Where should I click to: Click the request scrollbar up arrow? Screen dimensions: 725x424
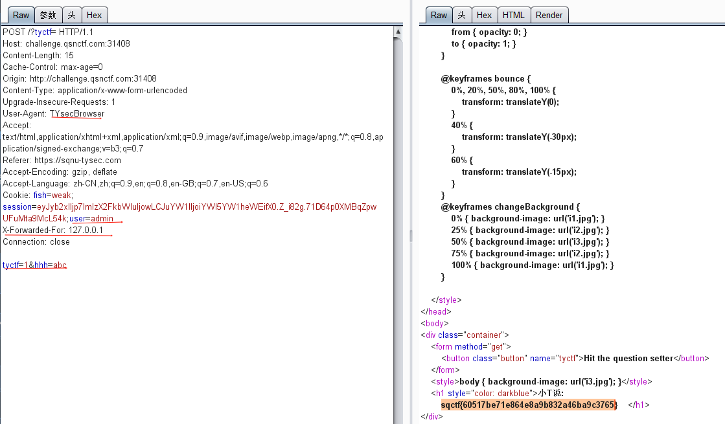tap(398, 31)
